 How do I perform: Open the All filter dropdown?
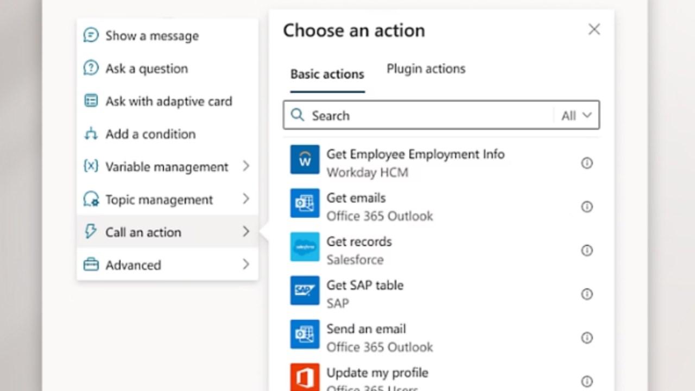click(x=576, y=115)
